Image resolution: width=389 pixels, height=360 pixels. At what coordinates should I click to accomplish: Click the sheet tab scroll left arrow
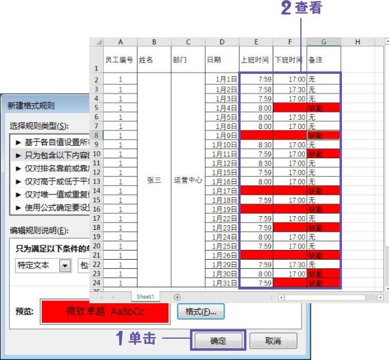point(102,297)
